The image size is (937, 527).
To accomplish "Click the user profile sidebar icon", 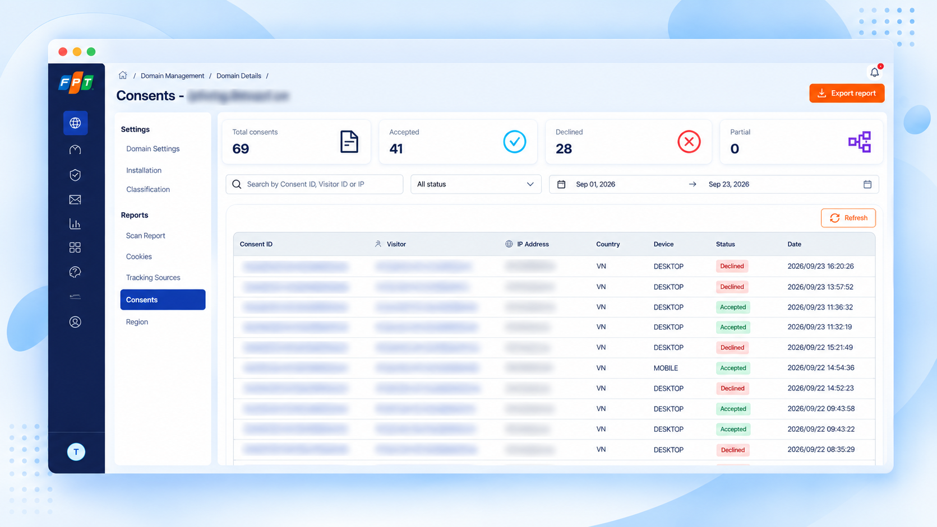I will [x=75, y=322].
